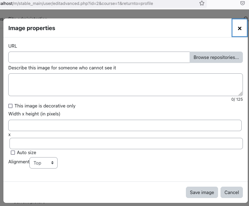
Task: Open the Pocket save icon in browser toolbar
Action: (x=242, y=3)
